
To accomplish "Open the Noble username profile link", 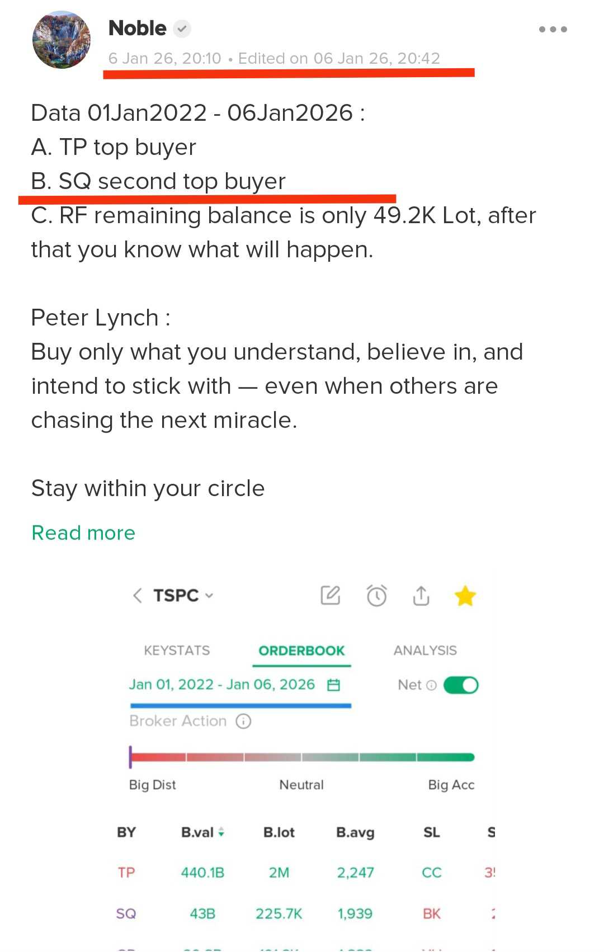I will pyautogui.click(x=138, y=28).
